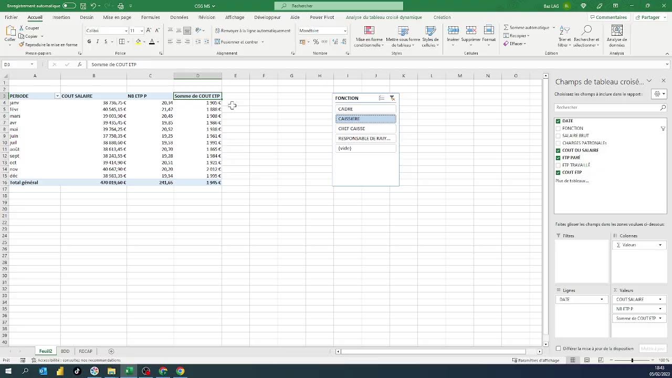Click the Format cells icon
This screenshot has height=378, width=672.
coord(489,31)
